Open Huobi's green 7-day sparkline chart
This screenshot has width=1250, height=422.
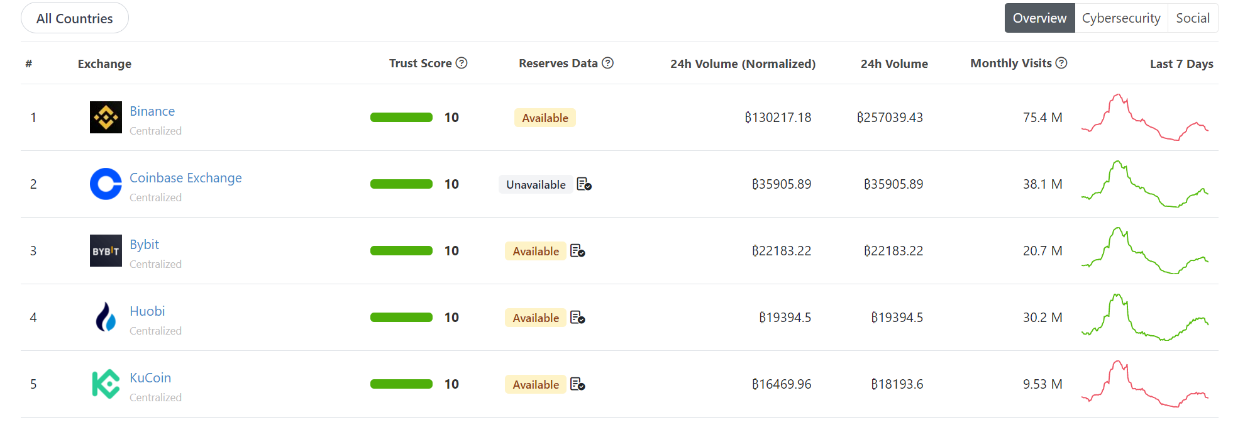click(1145, 317)
